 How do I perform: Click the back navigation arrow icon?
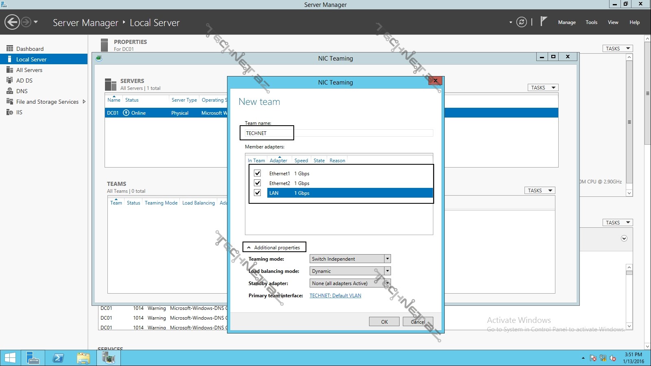(12, 22)
